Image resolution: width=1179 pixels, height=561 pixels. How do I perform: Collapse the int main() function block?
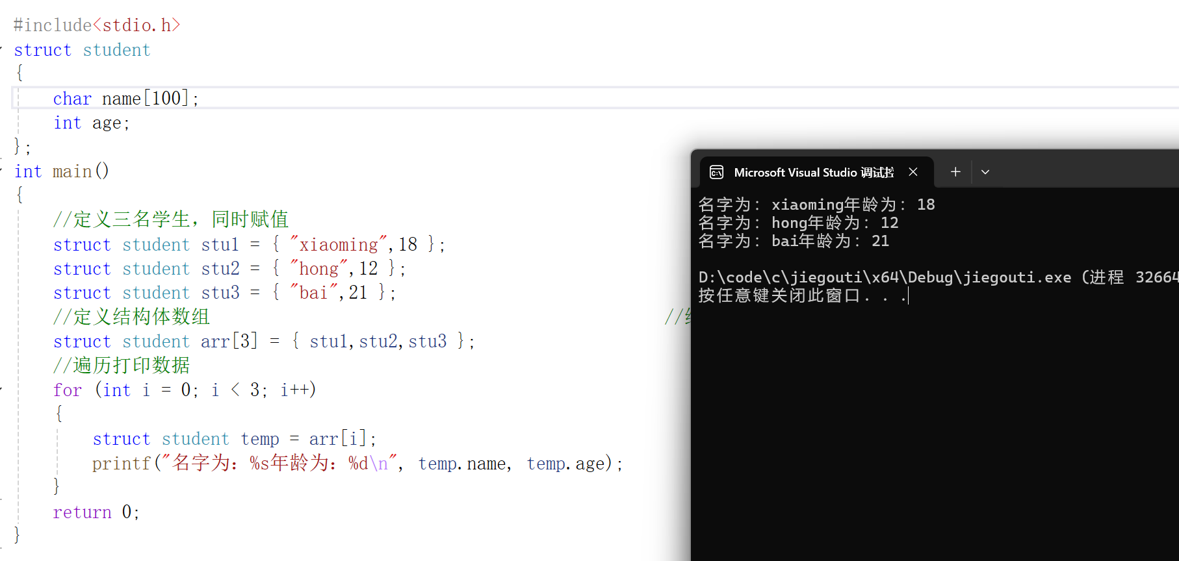(x=1, y=169)
